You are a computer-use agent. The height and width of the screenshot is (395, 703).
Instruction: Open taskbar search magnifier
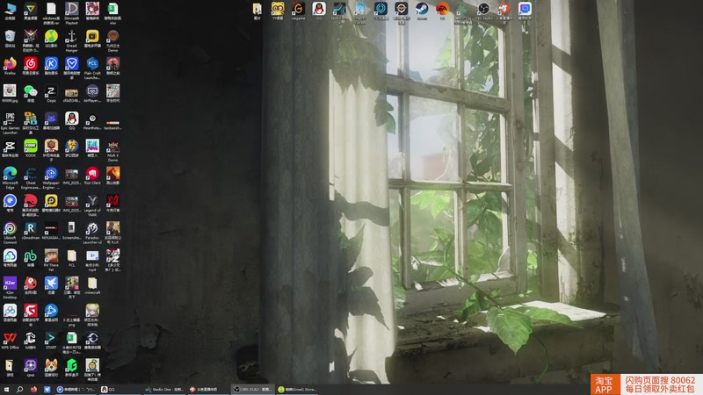(19, 390)
